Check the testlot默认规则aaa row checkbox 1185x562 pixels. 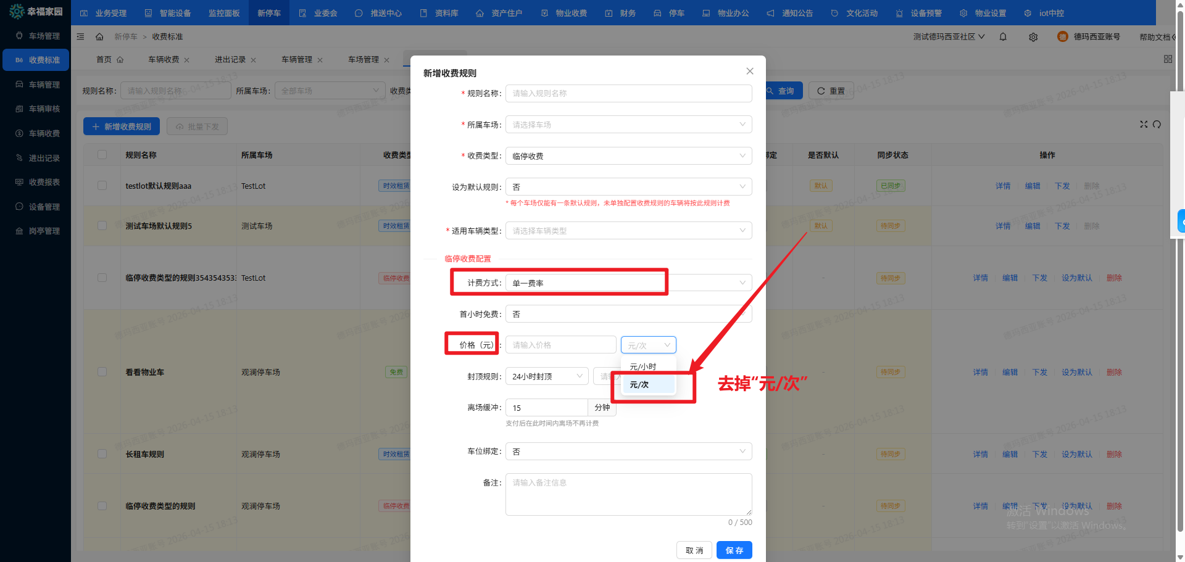(102, 186)
